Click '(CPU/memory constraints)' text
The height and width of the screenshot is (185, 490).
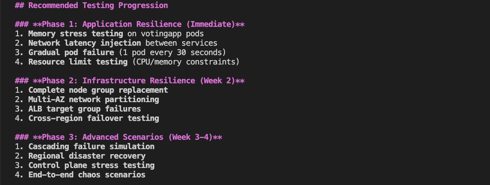tap(186, 61)
